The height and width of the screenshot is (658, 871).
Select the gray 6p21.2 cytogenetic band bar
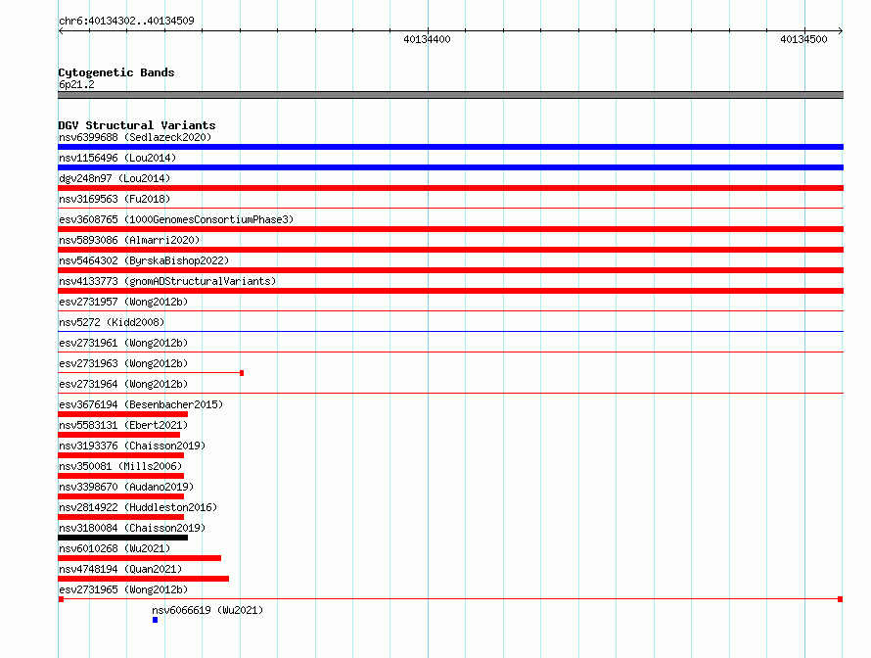coord(450,95)
